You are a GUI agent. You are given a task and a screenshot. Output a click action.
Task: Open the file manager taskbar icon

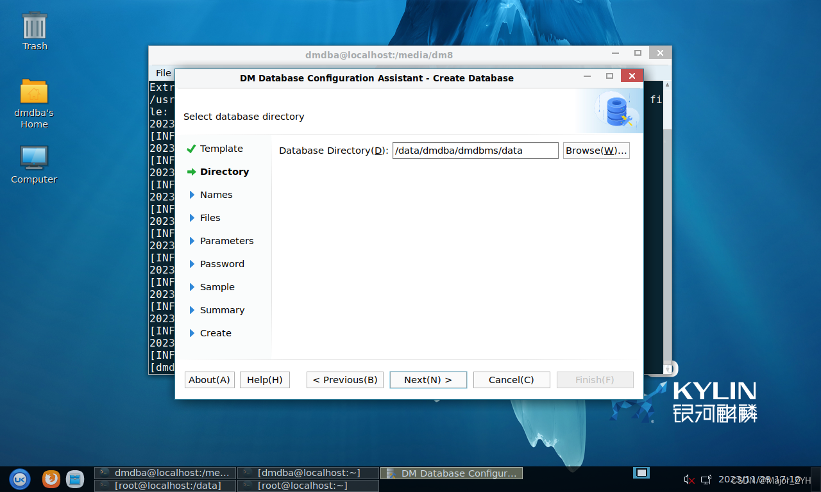75,479
